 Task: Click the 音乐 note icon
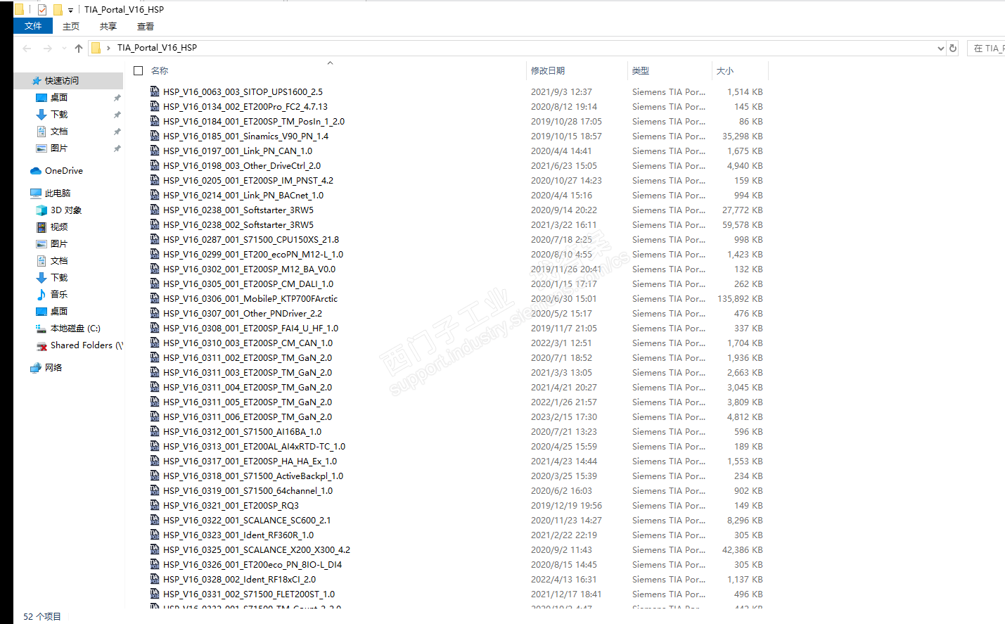pyautogui.click(x=41, y=295)
